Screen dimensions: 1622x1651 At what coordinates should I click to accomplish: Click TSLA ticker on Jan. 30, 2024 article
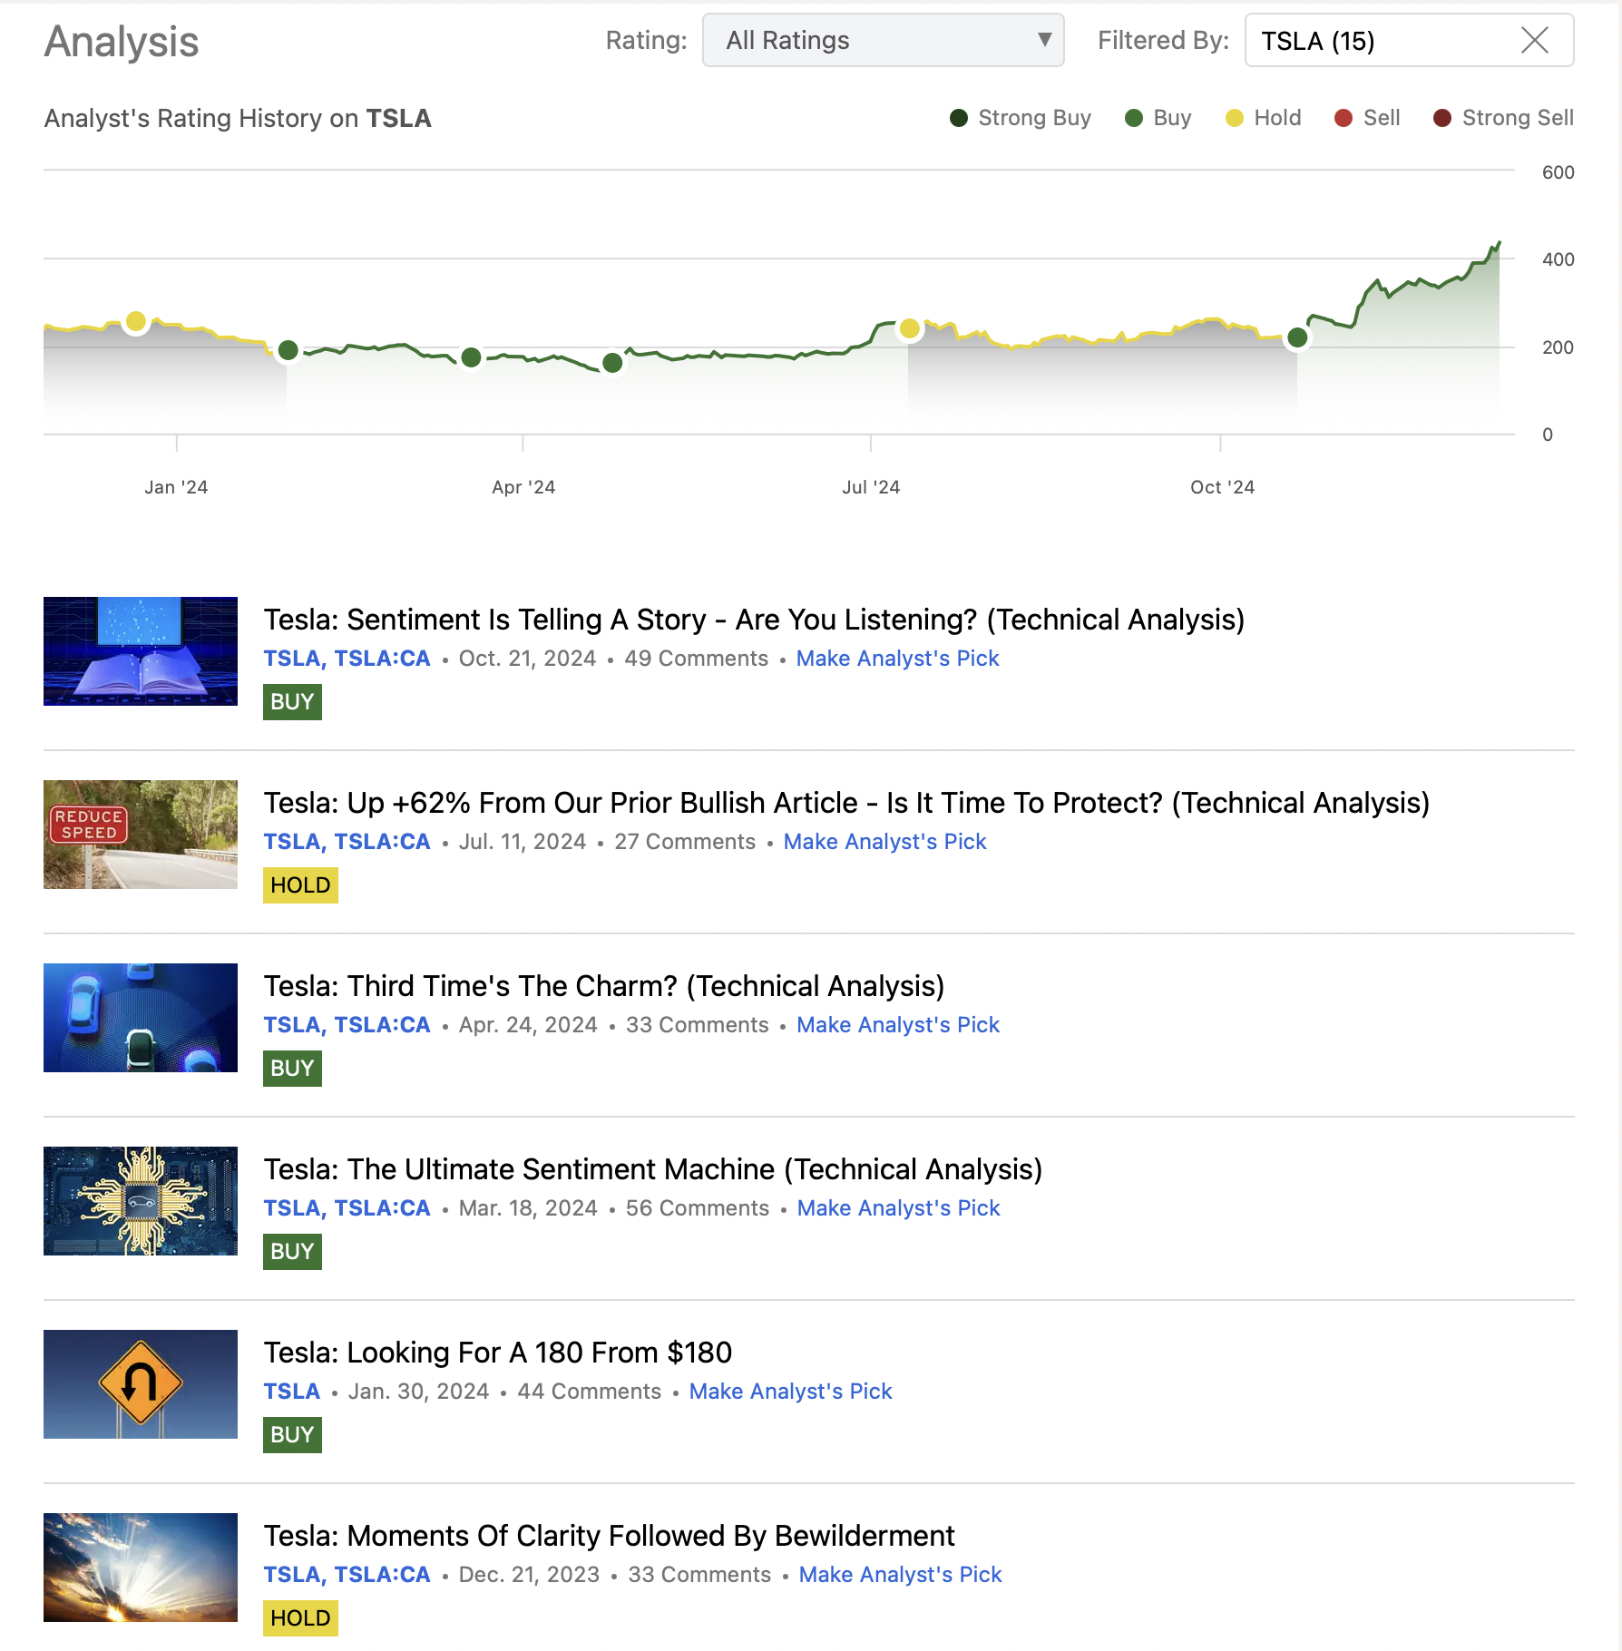pyautogui.click(x=291, y=1392)
